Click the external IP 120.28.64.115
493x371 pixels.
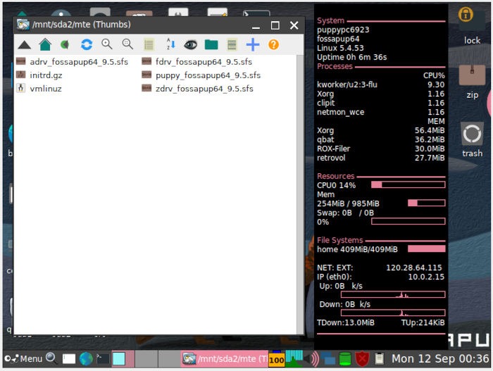(x=414, y=268)
